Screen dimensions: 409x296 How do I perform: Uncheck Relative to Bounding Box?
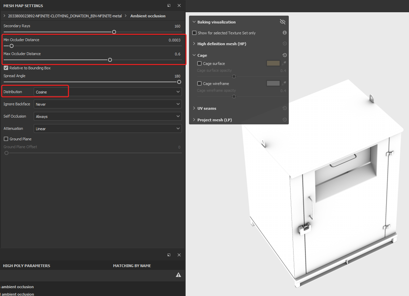pos(6,68)
